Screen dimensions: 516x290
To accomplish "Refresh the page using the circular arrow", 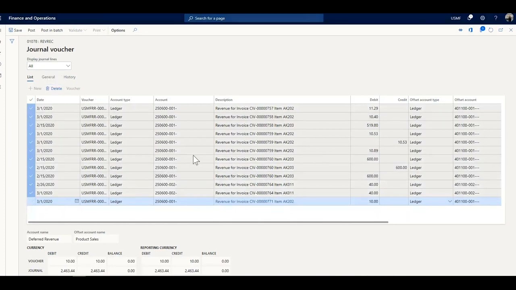I will tap(491, 30).
